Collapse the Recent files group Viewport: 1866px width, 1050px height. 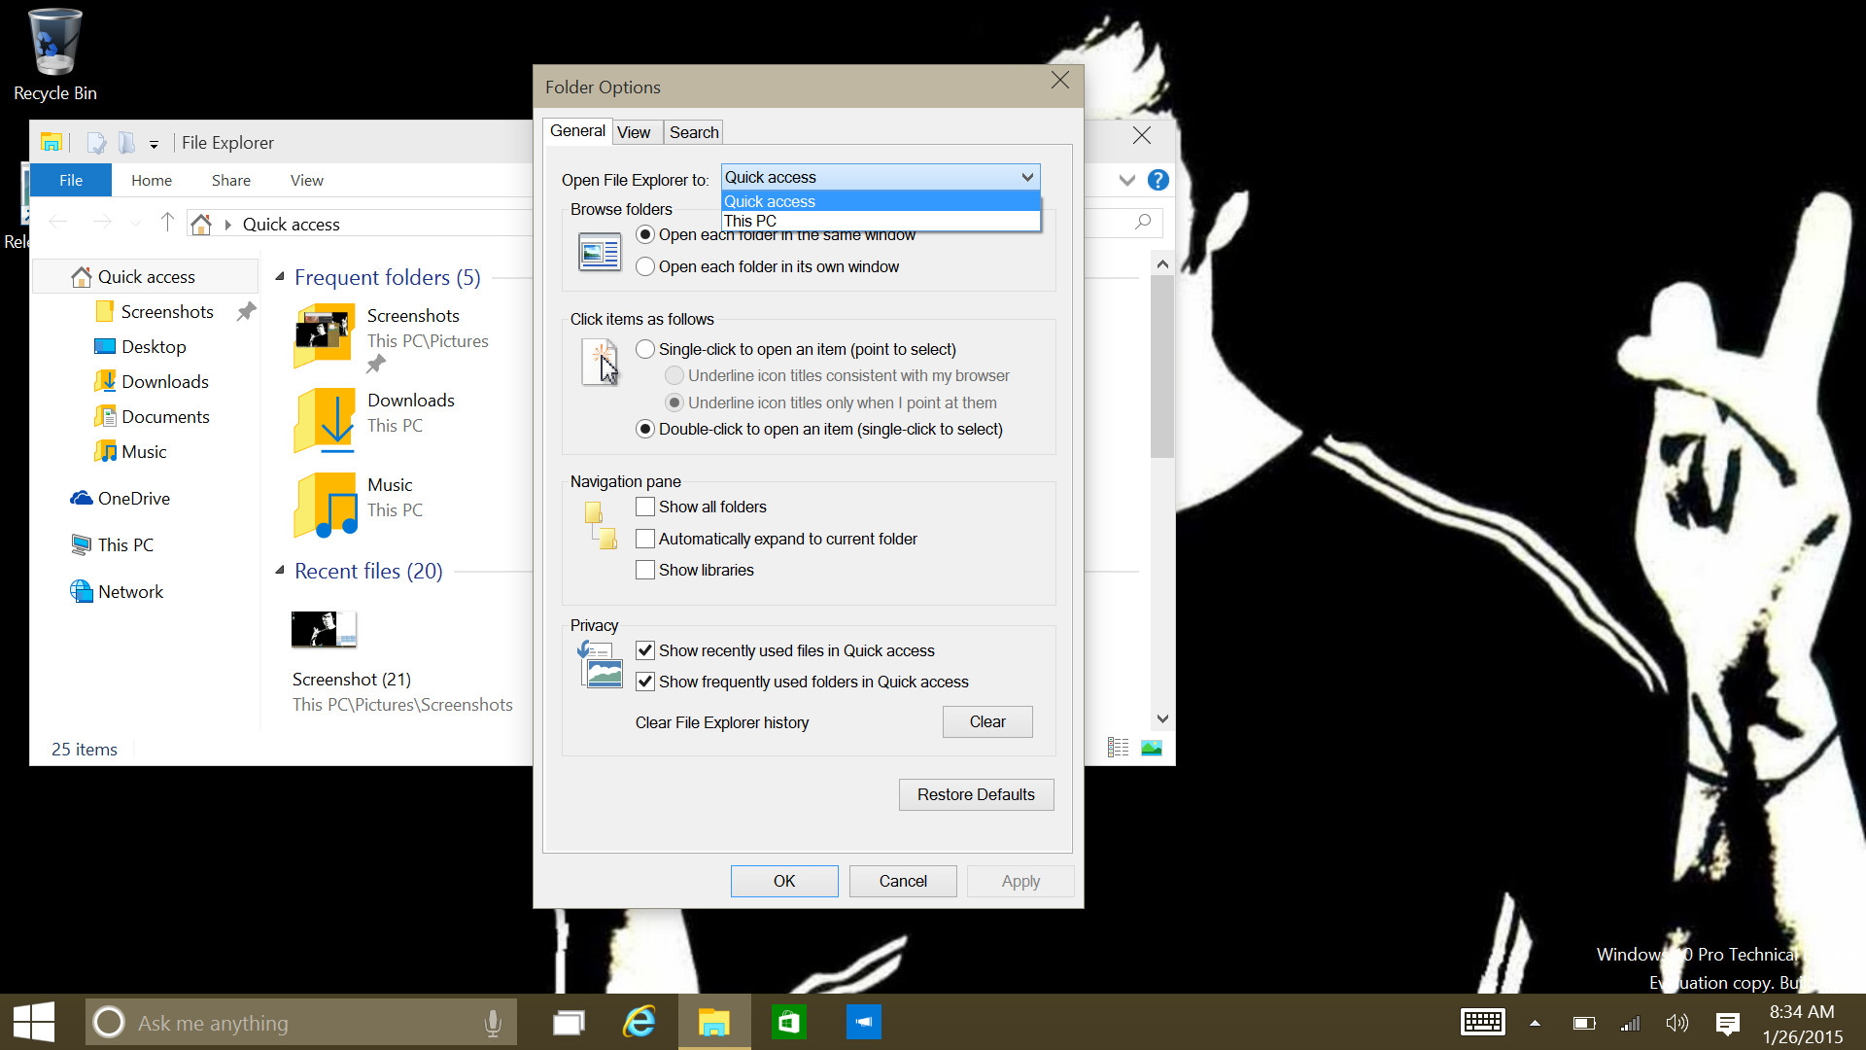click(280, 571)
